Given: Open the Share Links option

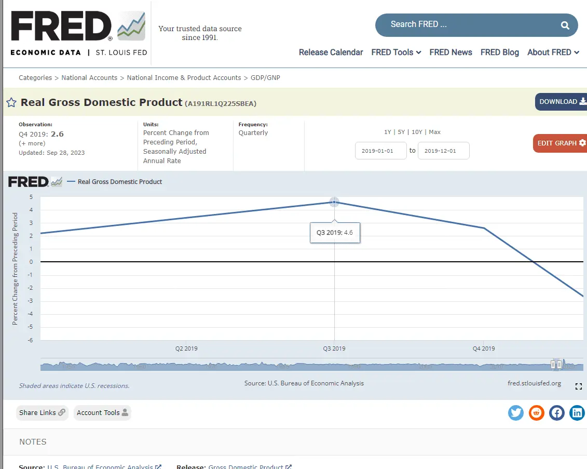Looking at the screenshot, I should 42,413.
